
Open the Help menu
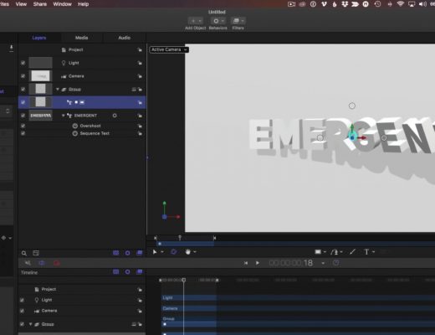[x=83, y=4]
